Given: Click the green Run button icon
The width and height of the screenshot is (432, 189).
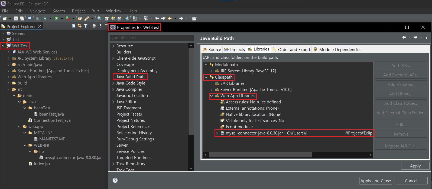Looking at the screenshot, I should (56, 18).
